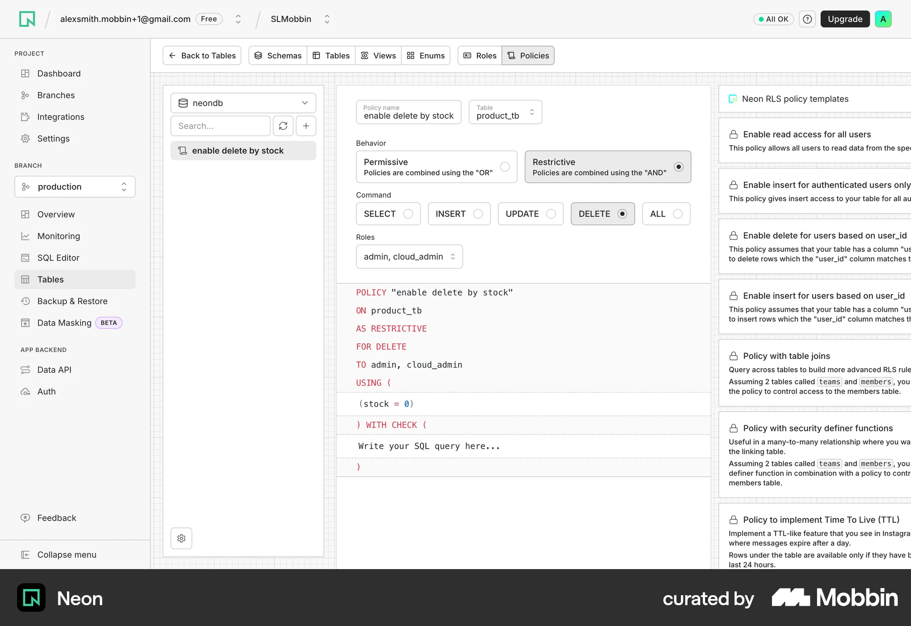The height and width of the screenshot is (626, 911).
Task: Click lock icon on "Enable insert for authenticated users only"
Action: pos(734,185)
